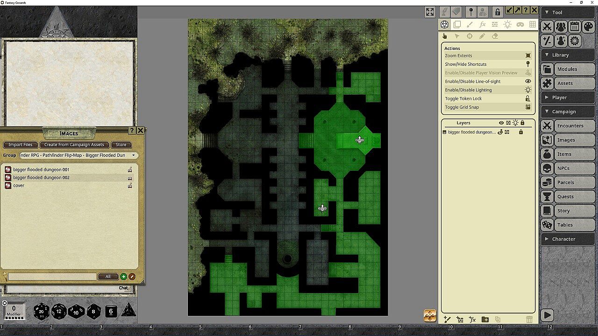
Task: Open the Modules library button
Action: [x=568, y=69]
